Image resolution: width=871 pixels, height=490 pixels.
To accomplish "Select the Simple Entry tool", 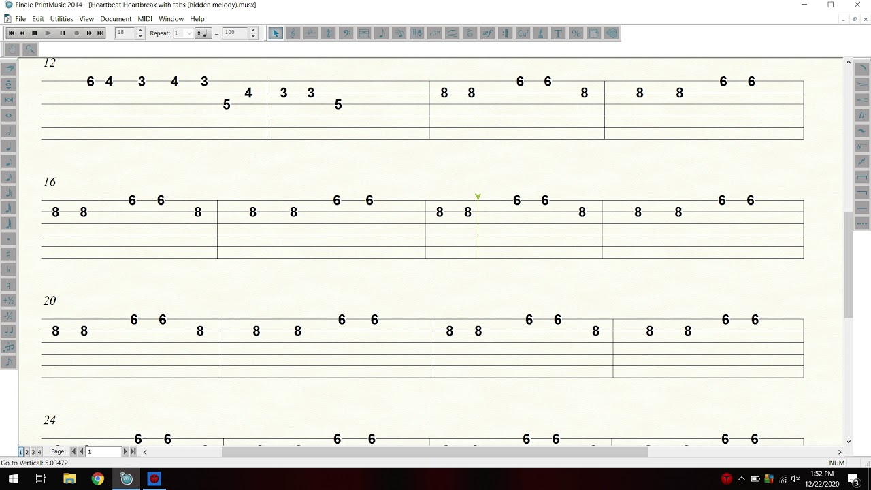I will 382,33.
